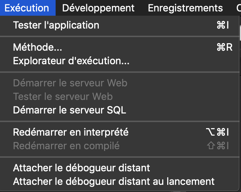Open the Enregistrements menu
The image size is (241, 192).
point(185,8)
